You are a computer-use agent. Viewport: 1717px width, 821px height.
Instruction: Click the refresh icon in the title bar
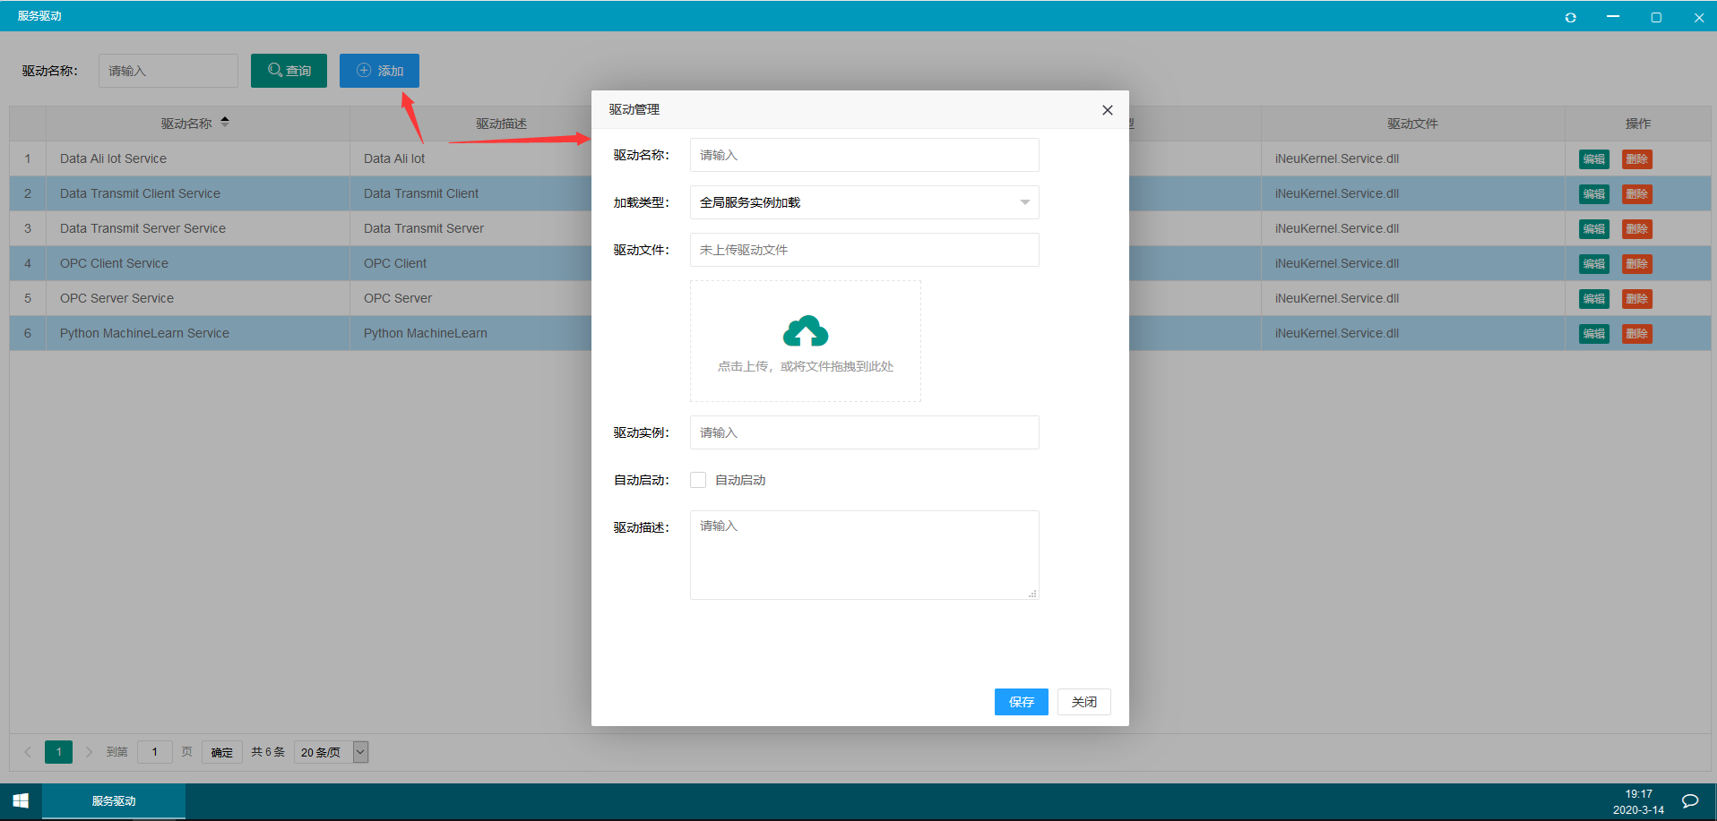[x=1570, y=17]
